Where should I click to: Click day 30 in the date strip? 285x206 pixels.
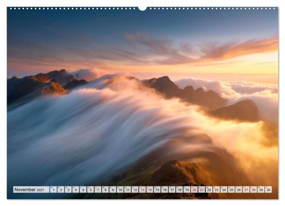coord(269,189)
